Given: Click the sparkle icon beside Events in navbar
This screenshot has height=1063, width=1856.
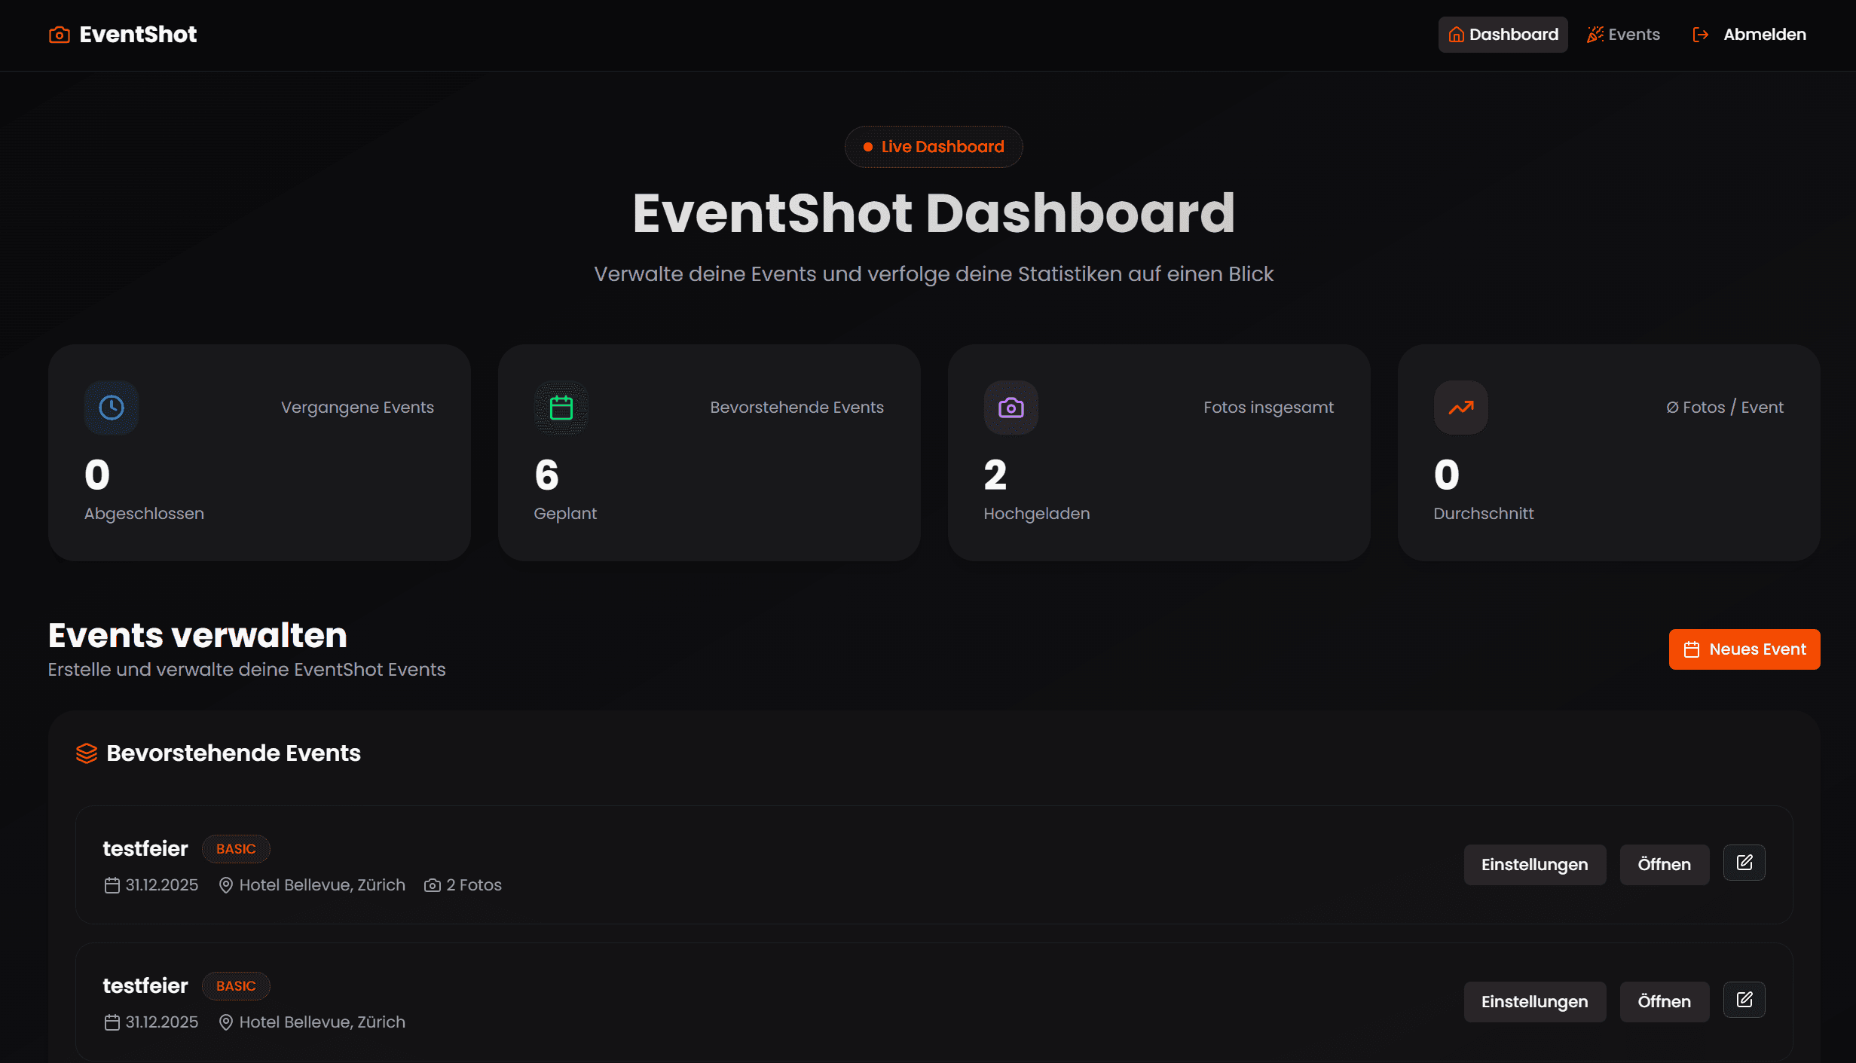Looking at the screenshot, I should pyautogui.click(x=1595, y=34).
